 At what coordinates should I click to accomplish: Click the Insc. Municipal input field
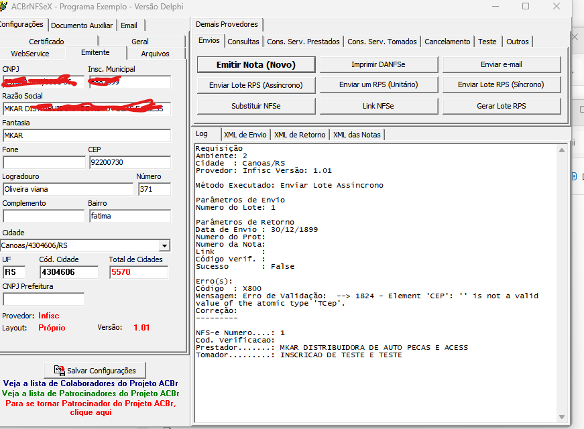pyautogui.click(x=130, y=82)
